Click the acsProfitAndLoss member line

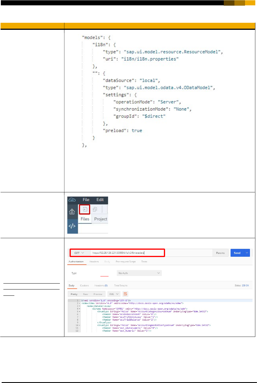coord(130,317)
